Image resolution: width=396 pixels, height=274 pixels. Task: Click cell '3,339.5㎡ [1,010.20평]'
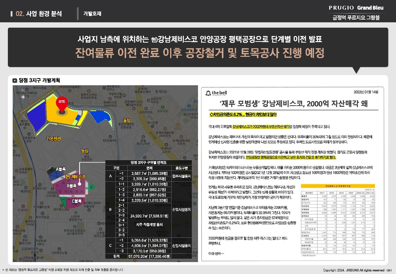point(150,200)
